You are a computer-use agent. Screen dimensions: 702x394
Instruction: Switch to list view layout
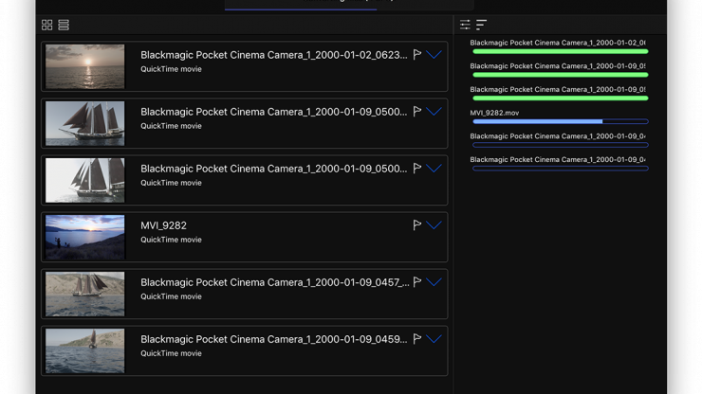click(x=64, y=25)
